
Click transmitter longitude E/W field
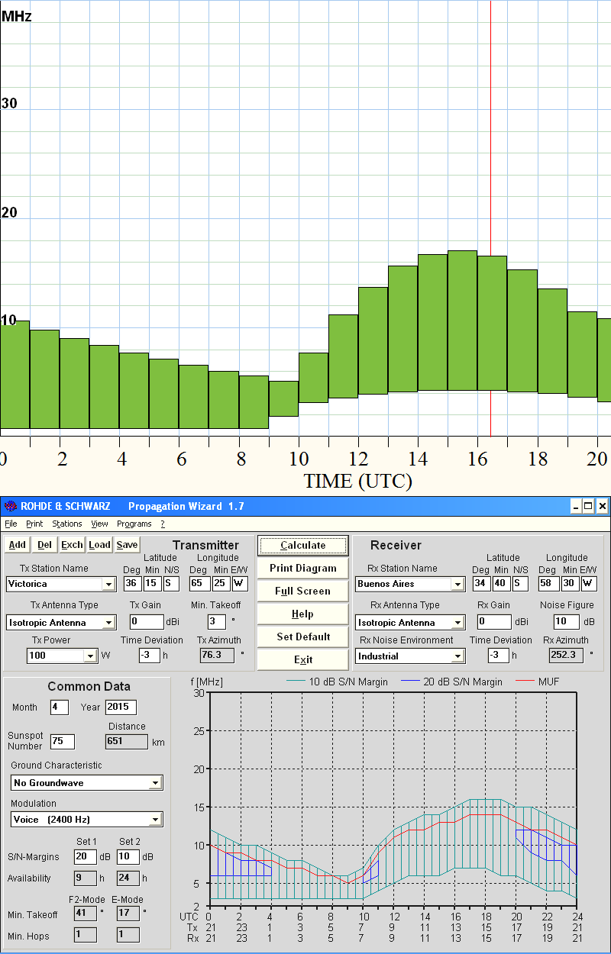(x=240, y=584)
